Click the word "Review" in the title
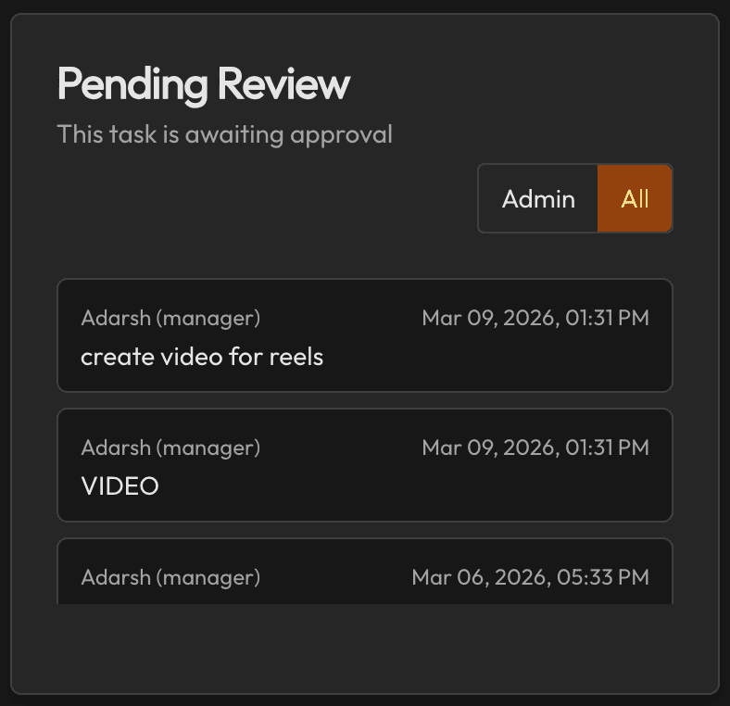Screen dimensions: 730x706 tap(284, 84)
